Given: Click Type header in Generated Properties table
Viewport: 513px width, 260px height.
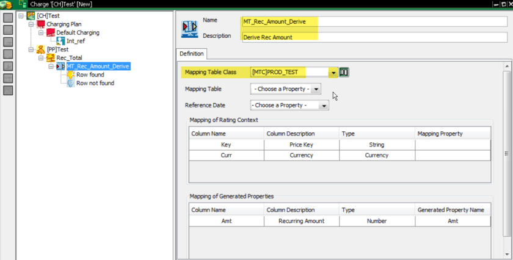Looking at the screenshot, I should pyautogui.click(x=377, y=210).
